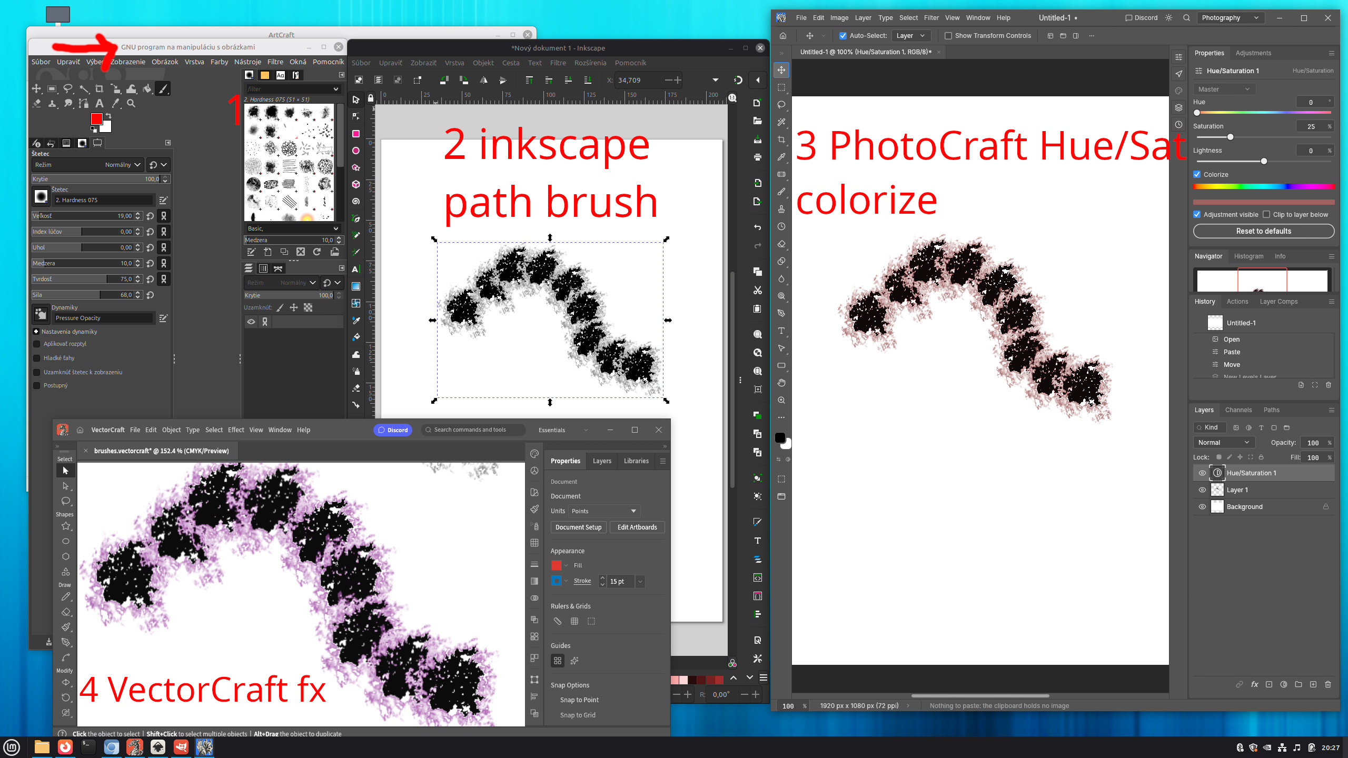
Task: Open the Effect menu in VectorCraft
Action: [236, 430]
